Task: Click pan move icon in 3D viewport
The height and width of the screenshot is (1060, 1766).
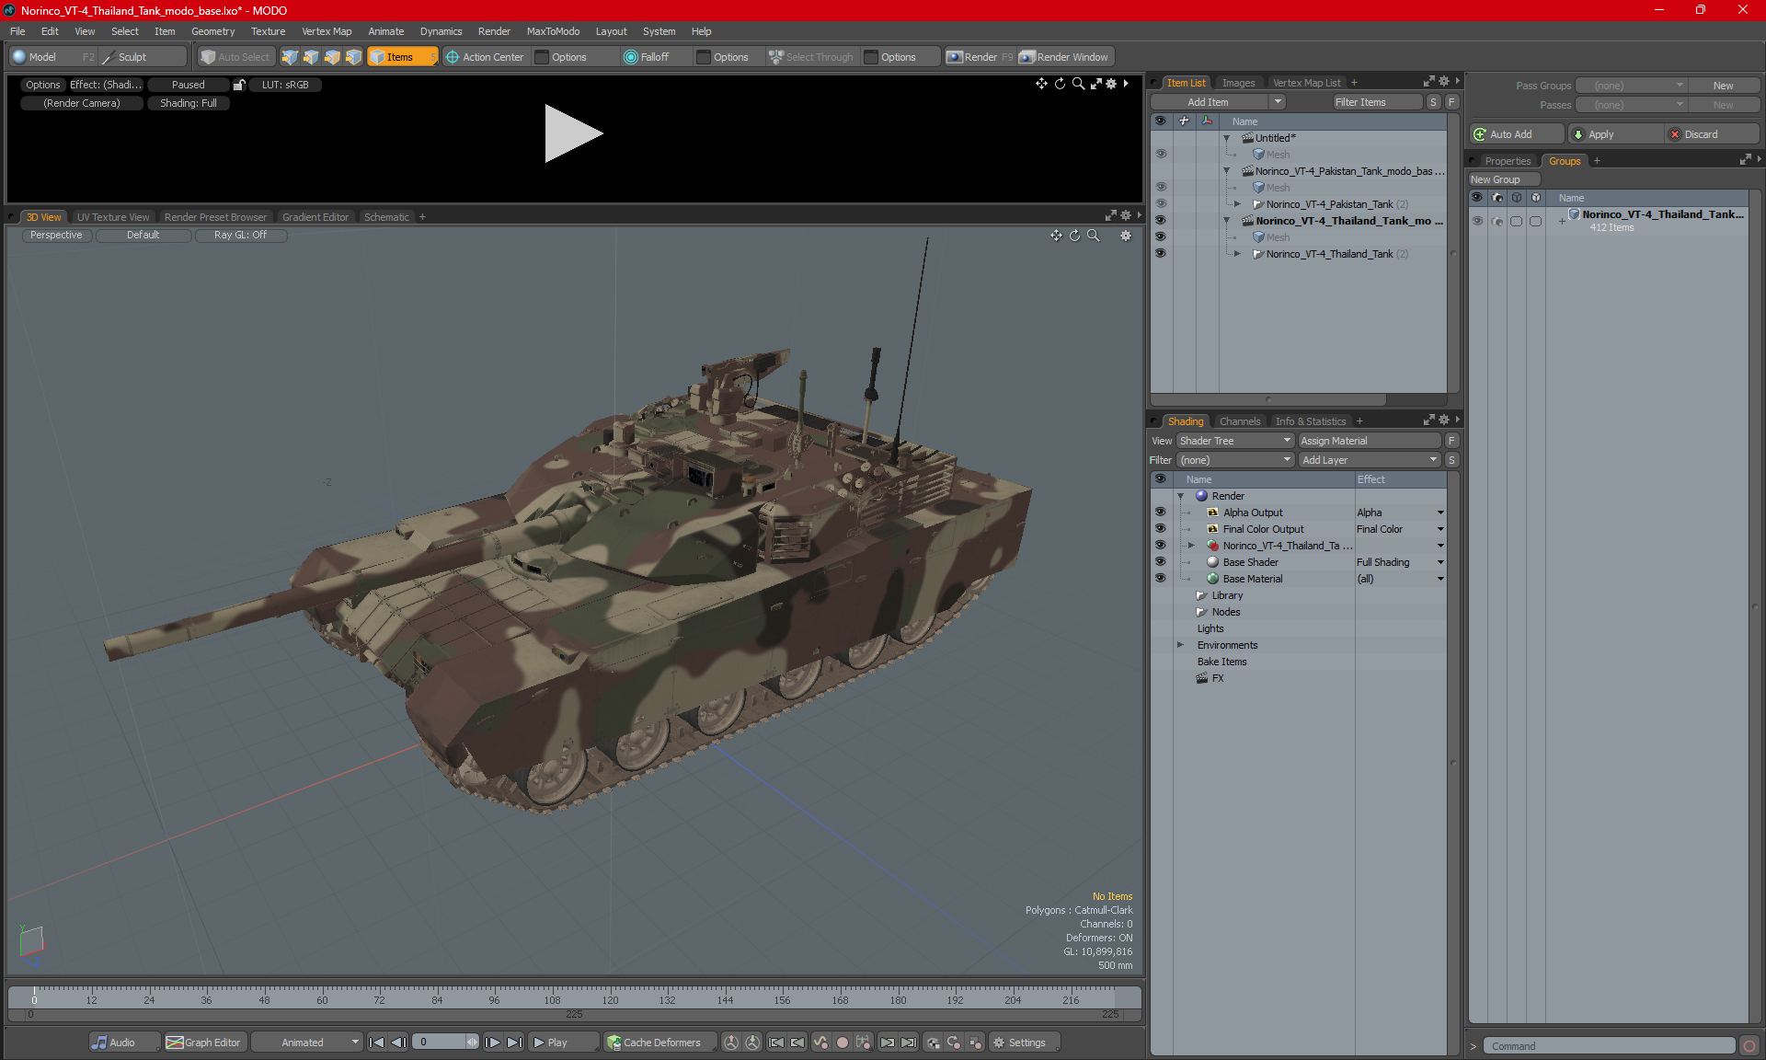Action: [1056, 236]
